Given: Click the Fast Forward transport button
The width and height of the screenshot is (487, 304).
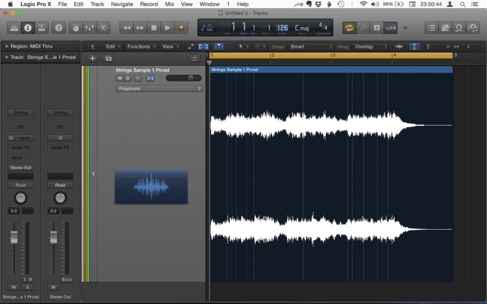Looking at the screenshot, I should (x=140, y=28).
